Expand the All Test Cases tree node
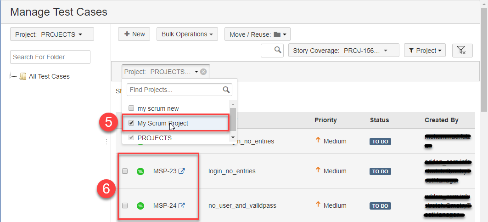Image resolution: width=488 pixels, height=222 pixels. (12, 76)
